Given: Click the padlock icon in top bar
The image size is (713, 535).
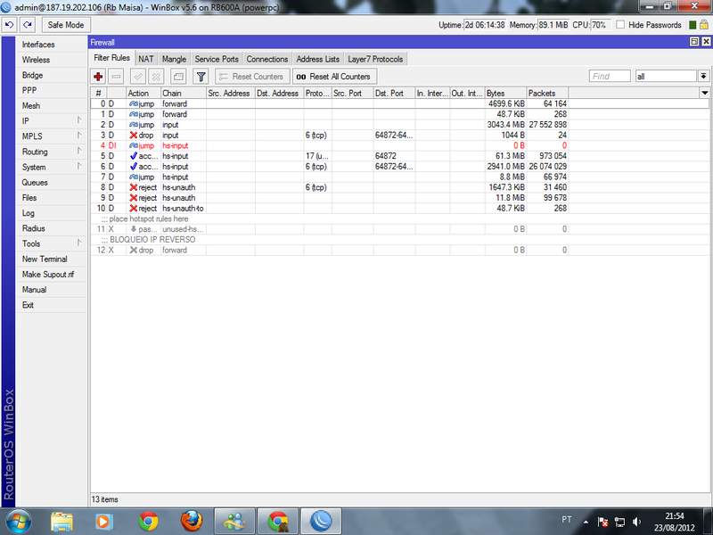Looking at the screenshot, I should [x=704, y=25].
